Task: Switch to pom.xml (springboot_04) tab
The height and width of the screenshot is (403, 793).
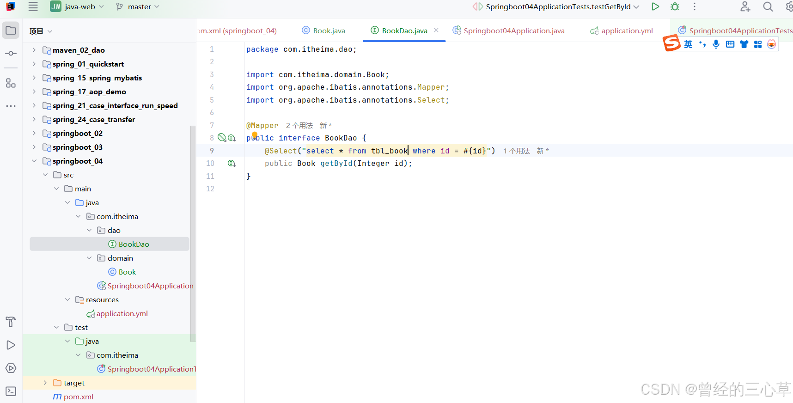Action: click(238, 31)
